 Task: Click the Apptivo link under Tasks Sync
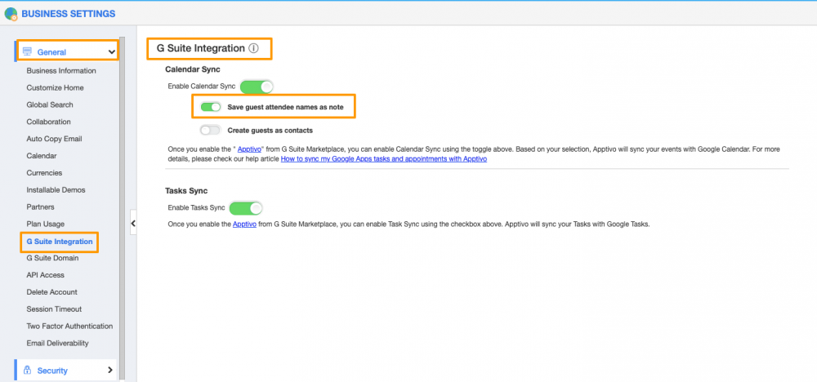tap(245, 224)
